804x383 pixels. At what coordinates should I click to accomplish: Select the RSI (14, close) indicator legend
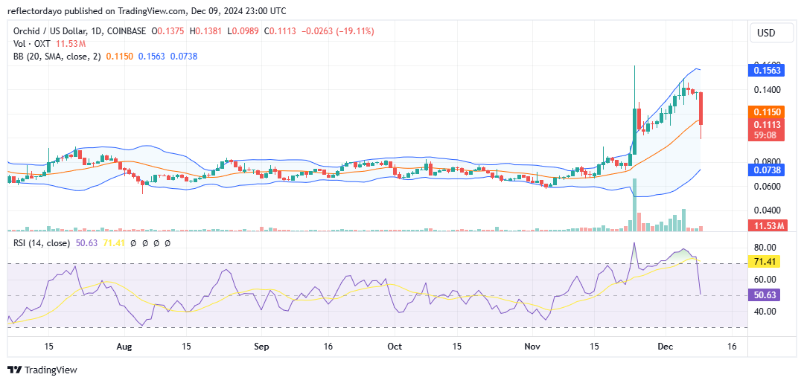pyautogui.click(x=42, y=243)
